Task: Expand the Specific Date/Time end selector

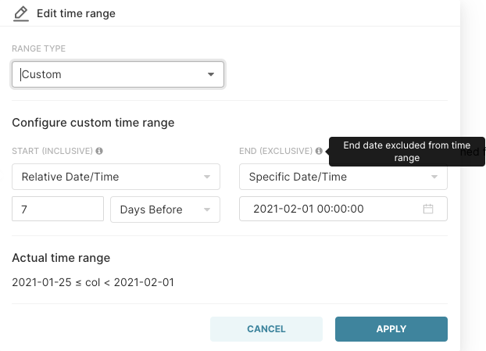Action: coord(343,177)
